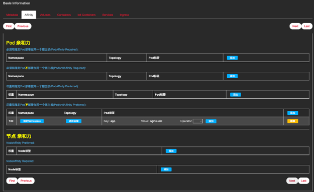This screenshot has width=314, height=192.
Task: Click 权重 header in NodeAffinity Preferred table
Action: tap(11, 151)
